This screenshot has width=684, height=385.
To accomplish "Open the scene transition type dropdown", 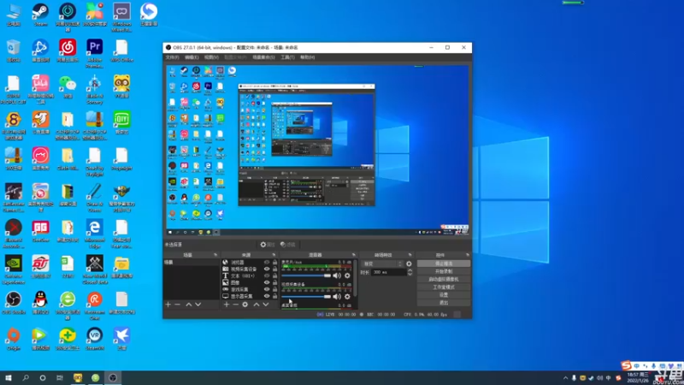I will [382, 264].
